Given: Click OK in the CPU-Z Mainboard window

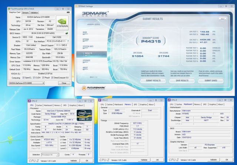Looking at the screenshot, I should [227, 159].
